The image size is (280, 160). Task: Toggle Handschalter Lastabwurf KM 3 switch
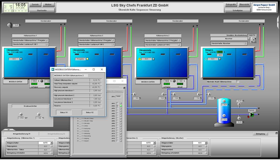tap(113, 44)
